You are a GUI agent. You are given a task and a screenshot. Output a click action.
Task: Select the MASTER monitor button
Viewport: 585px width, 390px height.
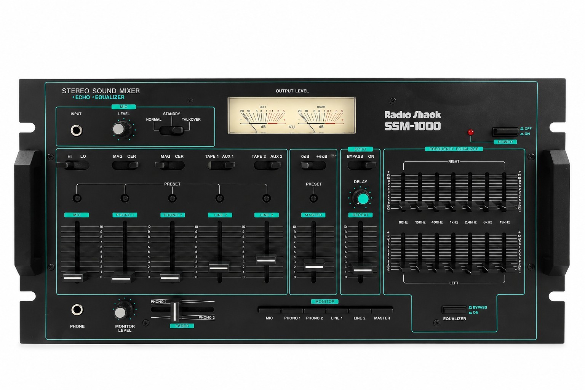[x=382, y=310]
